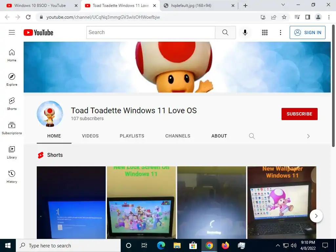View site information lock icon

pyautogui.click(x=41, y=17)
